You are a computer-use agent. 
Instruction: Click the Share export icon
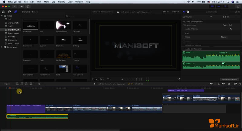(238, 6)
